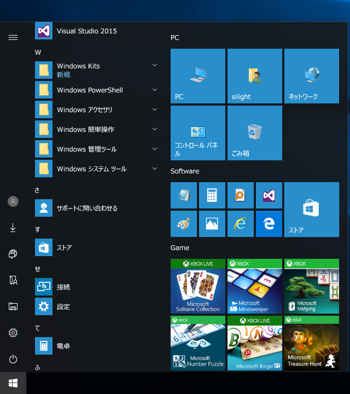Open the document search small tile
Image resolution: width=350 pixels, height=394 pixels.
tap(241, 195)
